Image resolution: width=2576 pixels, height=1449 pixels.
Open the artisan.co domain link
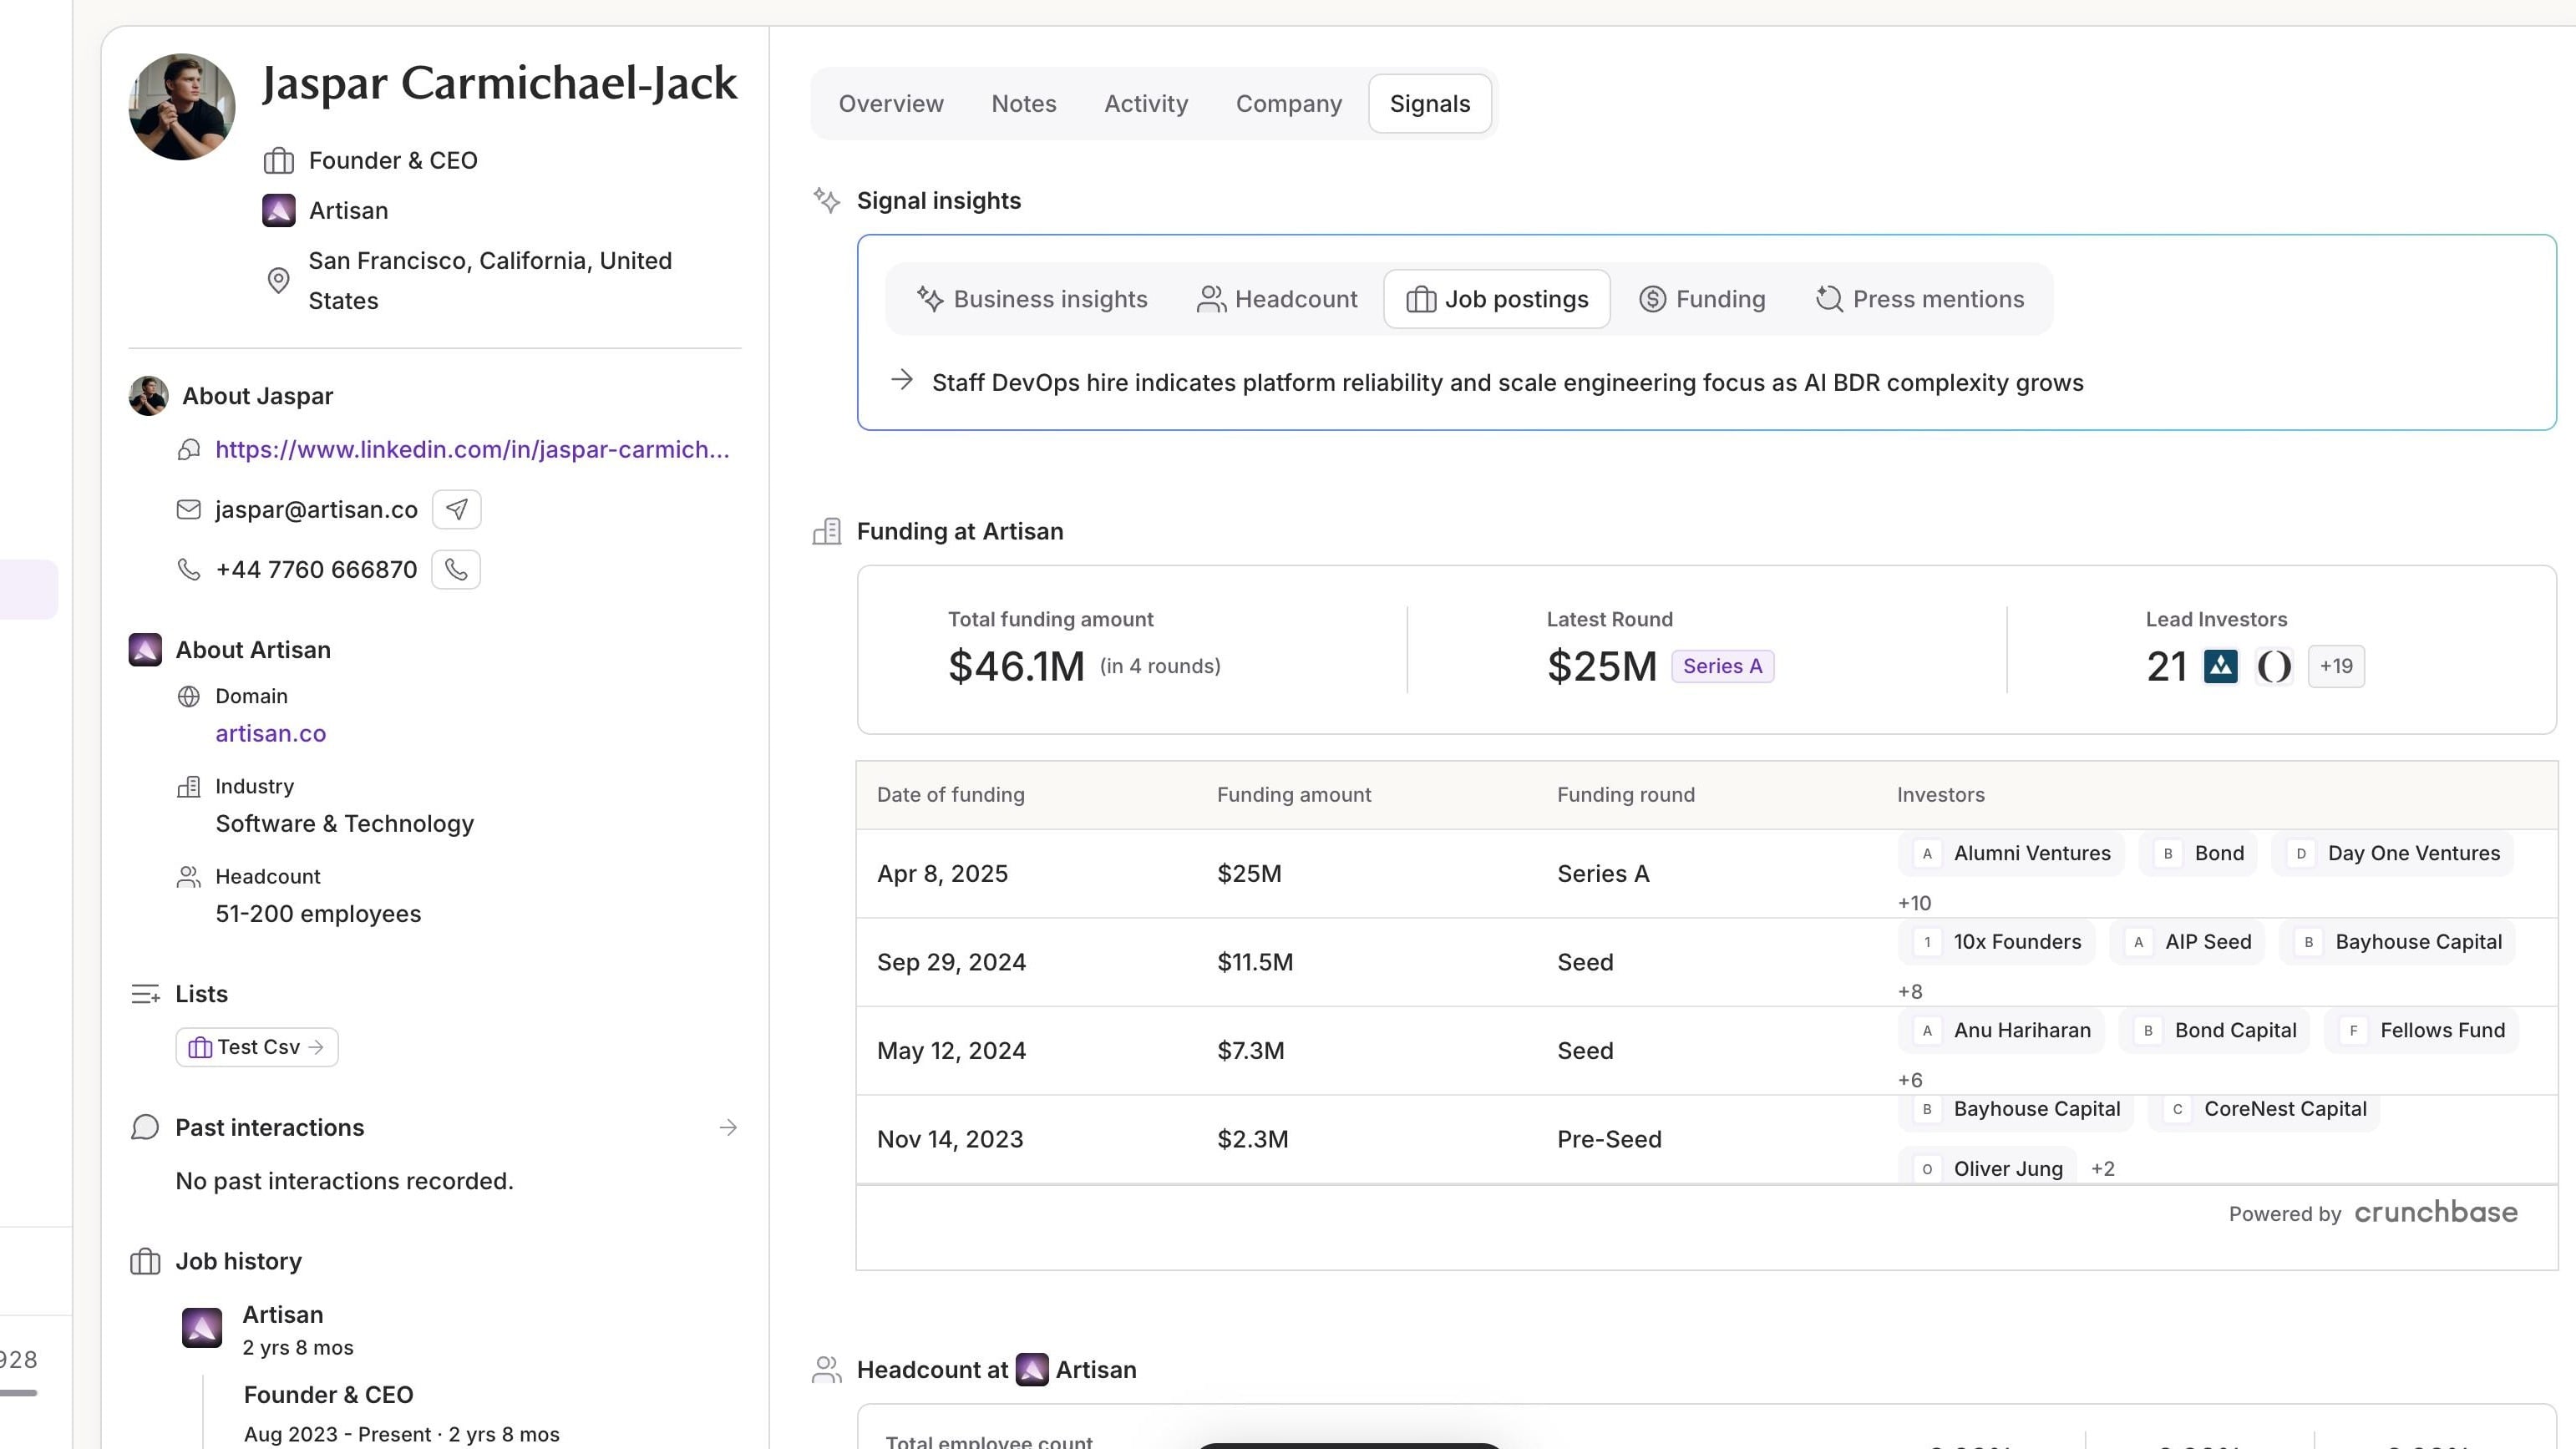point(271,734)
